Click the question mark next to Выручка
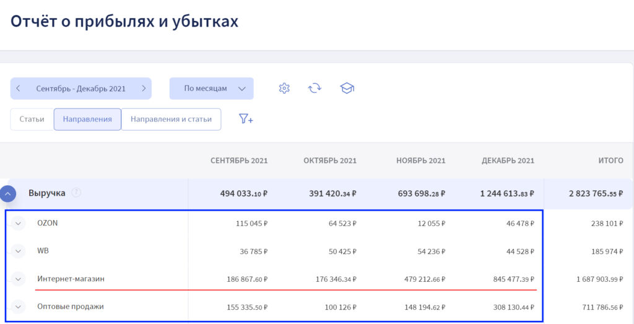634x324 pixels. [x=76, y=193]
